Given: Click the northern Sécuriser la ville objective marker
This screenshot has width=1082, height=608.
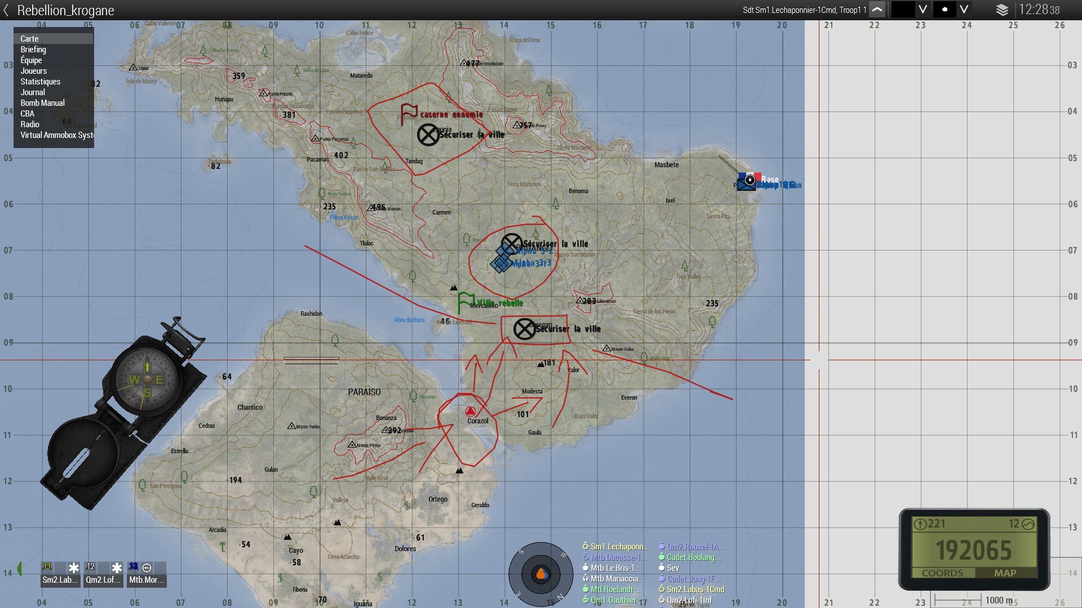Looking at the screenshot, I should 428,135.
